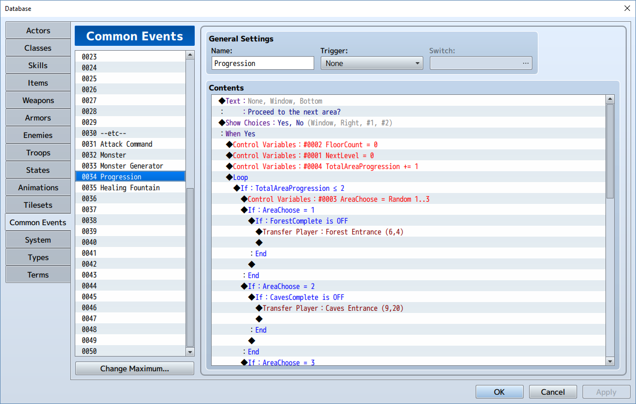The height and width of the screenshot is (404, 636).
Task: Select AreaChoose = Random 1..3 command
Action: [x=409, y=199]
